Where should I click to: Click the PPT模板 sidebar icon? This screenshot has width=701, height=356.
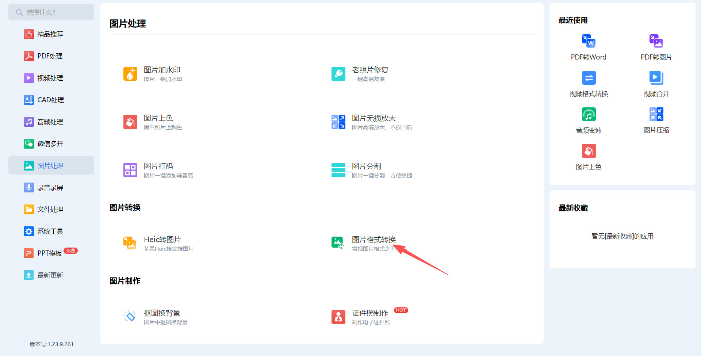(29, 253)
